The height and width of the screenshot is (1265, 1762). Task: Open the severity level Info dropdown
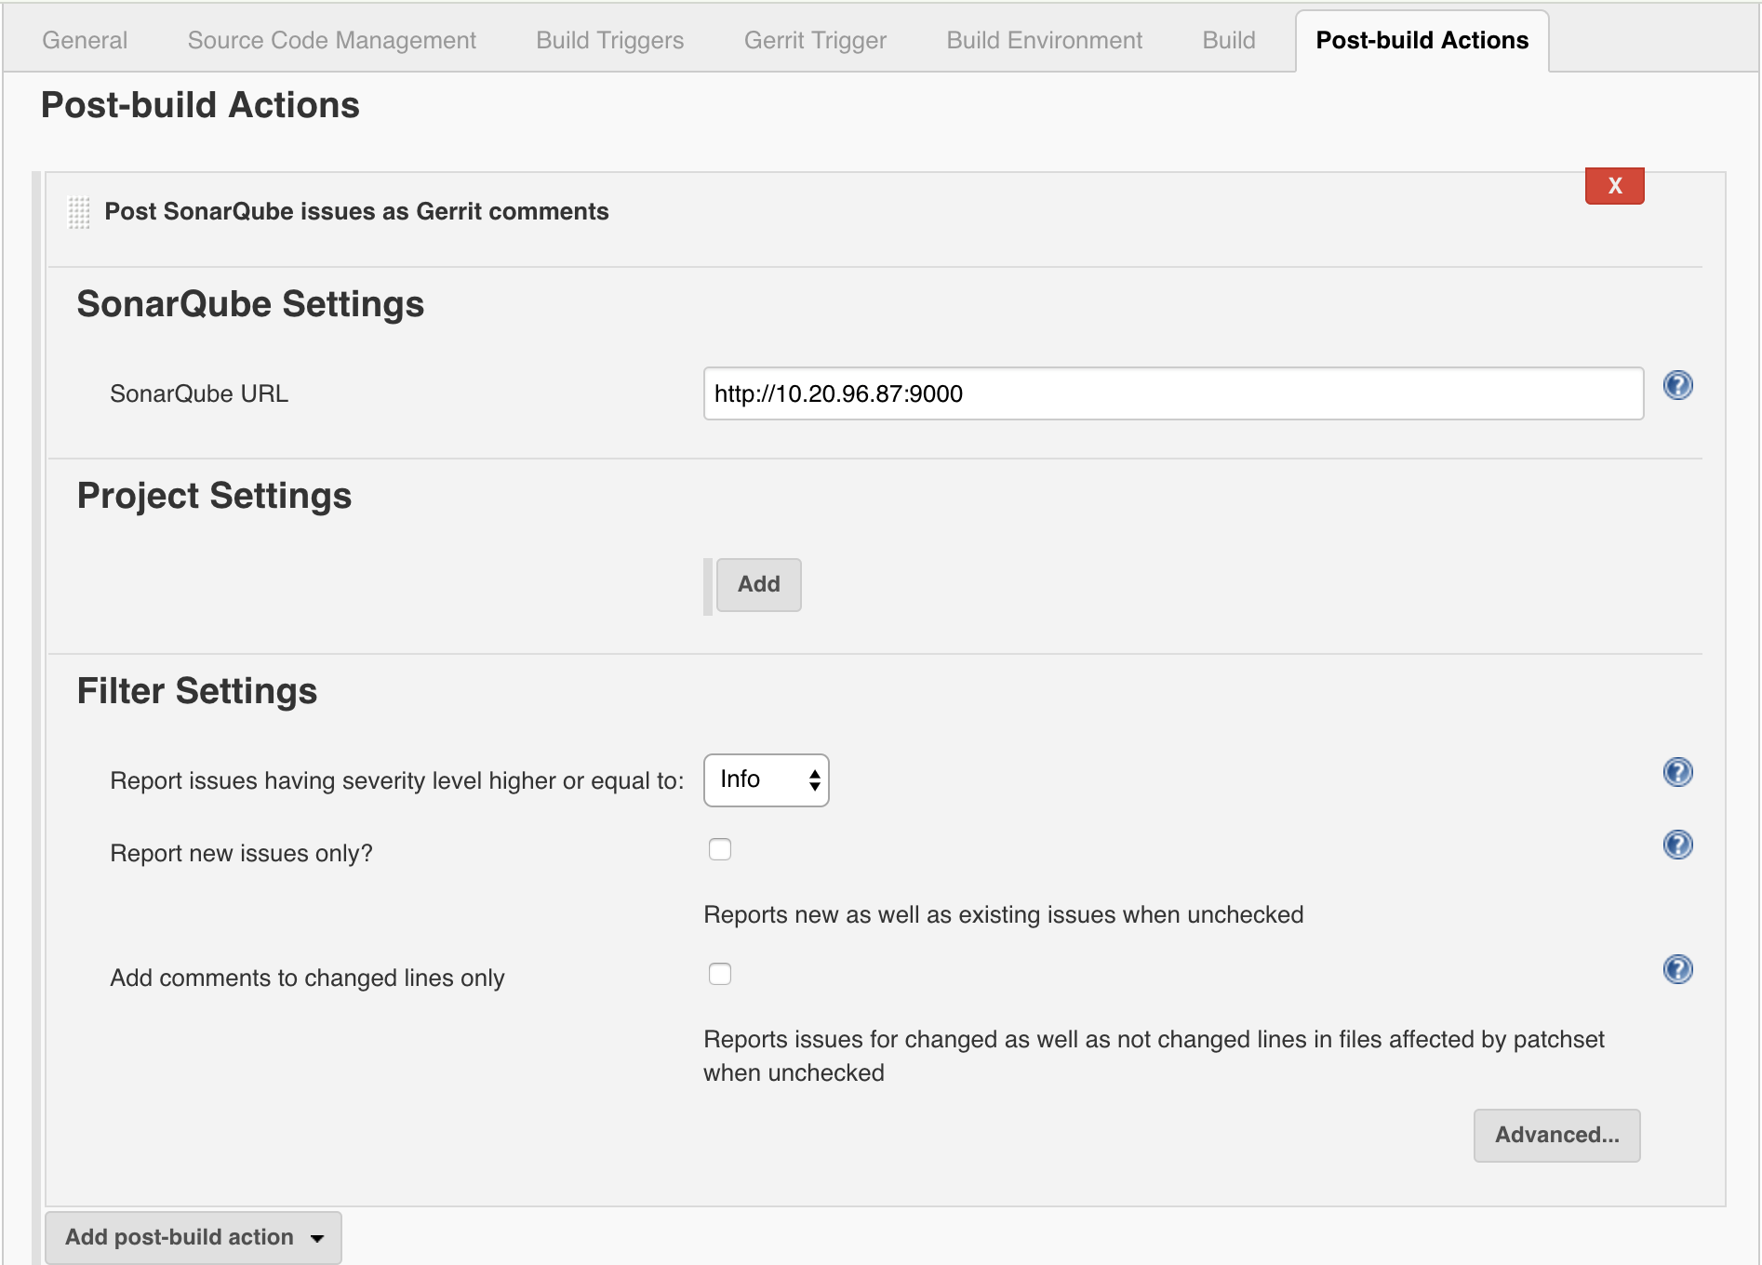click(766, 779)
